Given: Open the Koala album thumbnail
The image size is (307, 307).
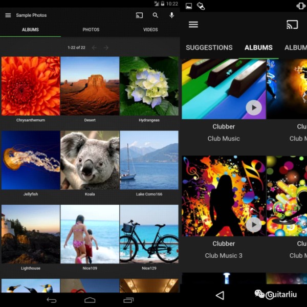Looking at the screenshot, I should [90, 160].
